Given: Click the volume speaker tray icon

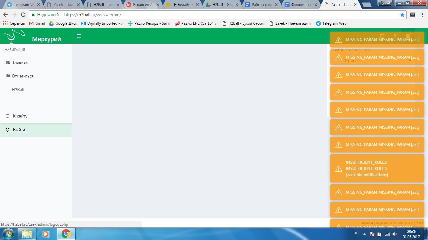Looking at the screenshot, I should click(x=395, y=234).
